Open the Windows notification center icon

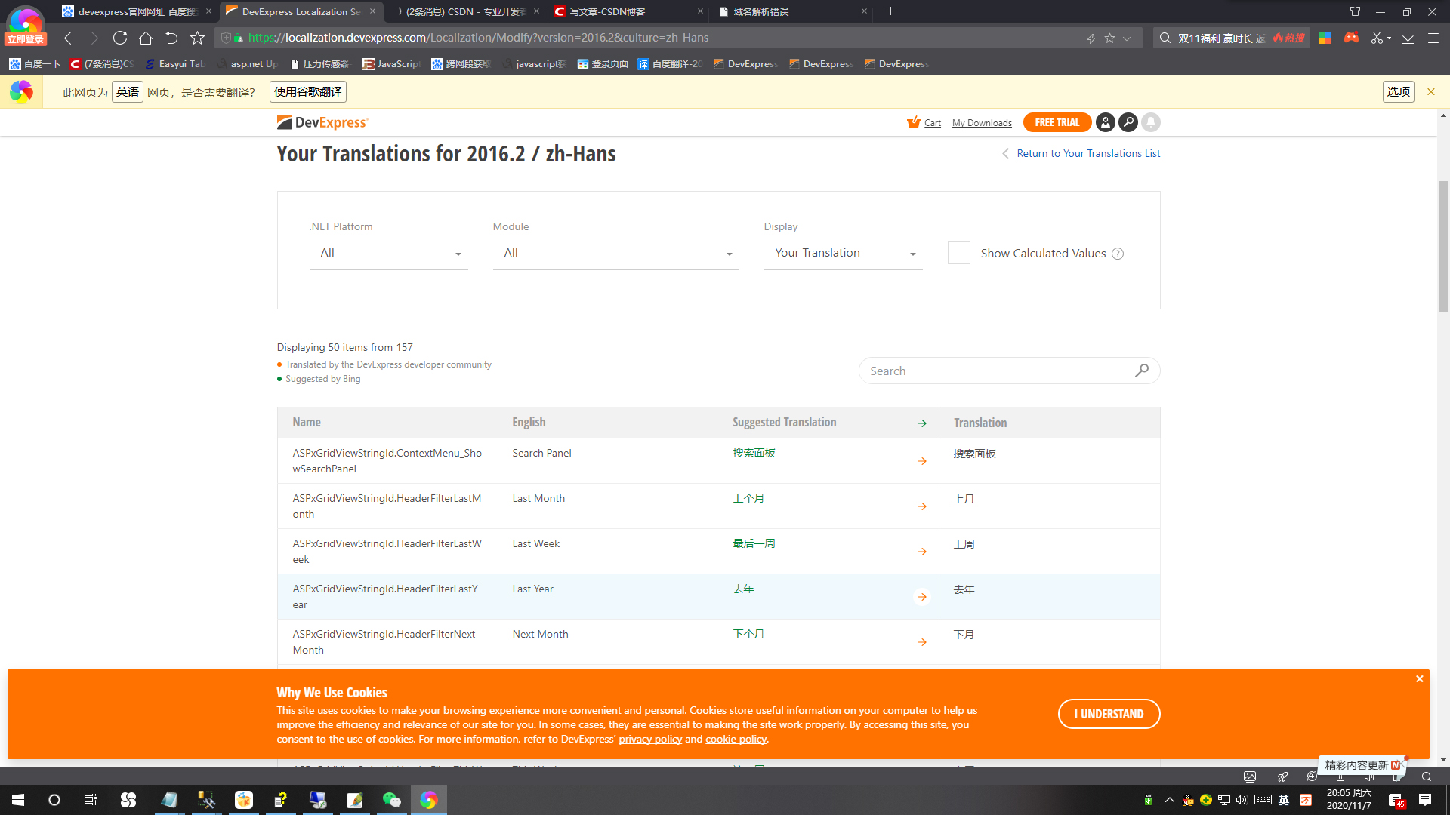pos(1425,800)
